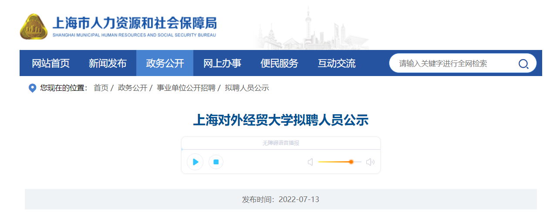Click the audio progress bar track
Image resolution: width=550 pixels, height=219 pixels.
pos(281,149)
